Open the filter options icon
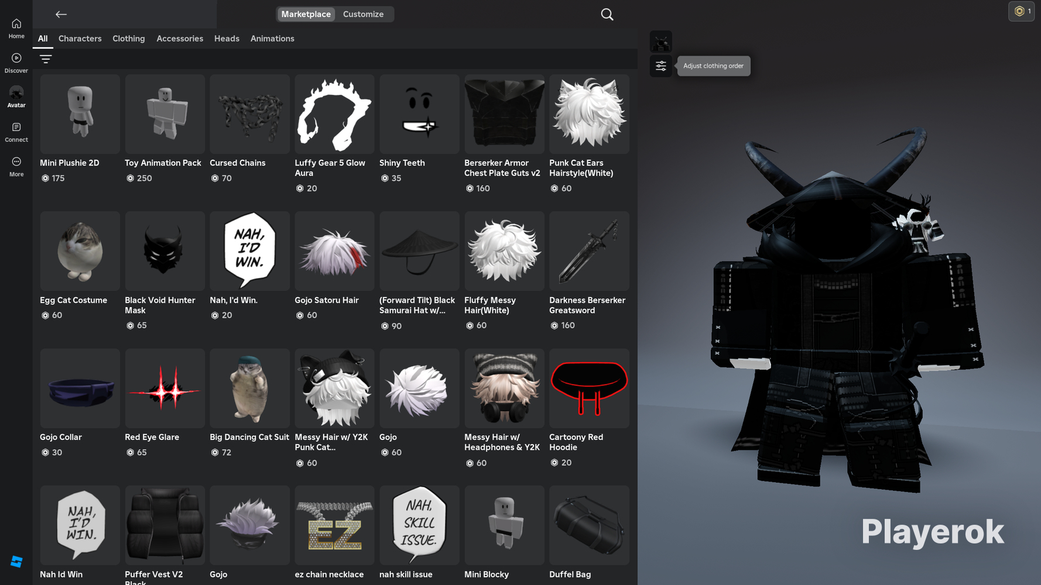This screenshot has height=585, width=1041. click(x=46, y=58)
